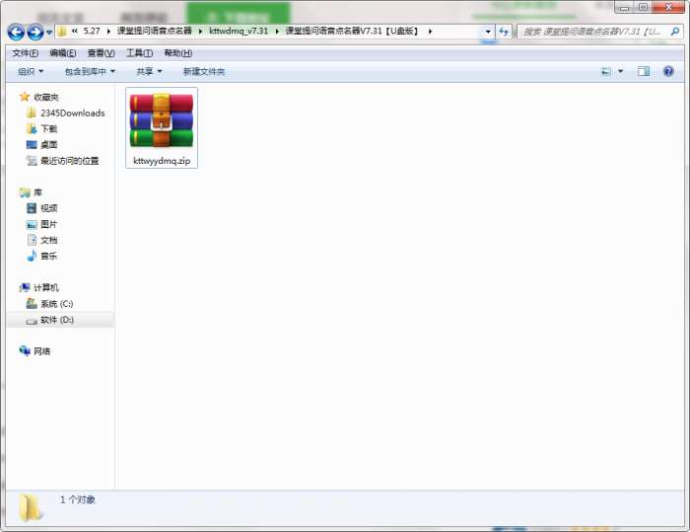Click the breadcrumb overflow chevron

(74, 31)
